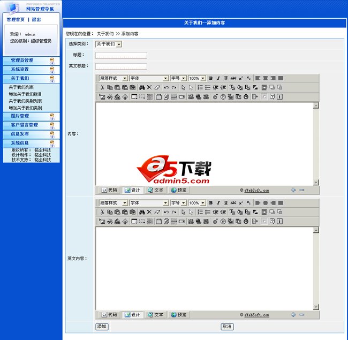Click 英文标题 input field

pyautogui.click(x=121, y=66)
